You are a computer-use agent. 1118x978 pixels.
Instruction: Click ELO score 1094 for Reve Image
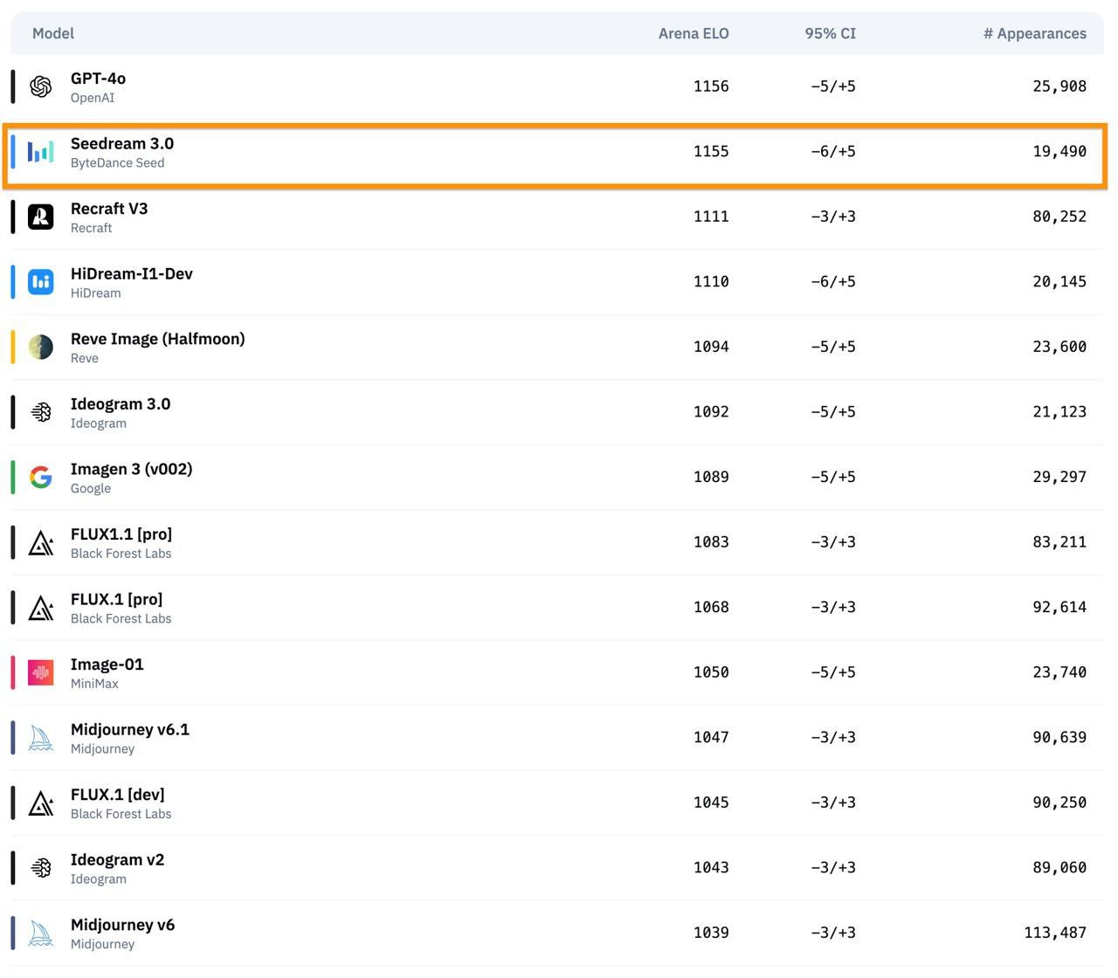(x=711, y=347)
